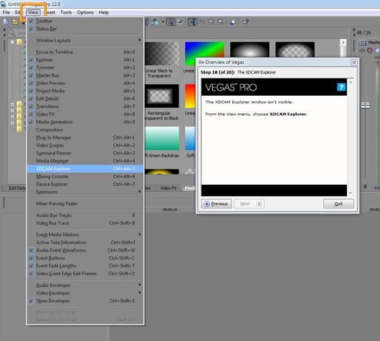Image resolution: width=380 pixels, height=341 pixels.
Task: Open the Tools menu
Action: click(x=66, y=13)
